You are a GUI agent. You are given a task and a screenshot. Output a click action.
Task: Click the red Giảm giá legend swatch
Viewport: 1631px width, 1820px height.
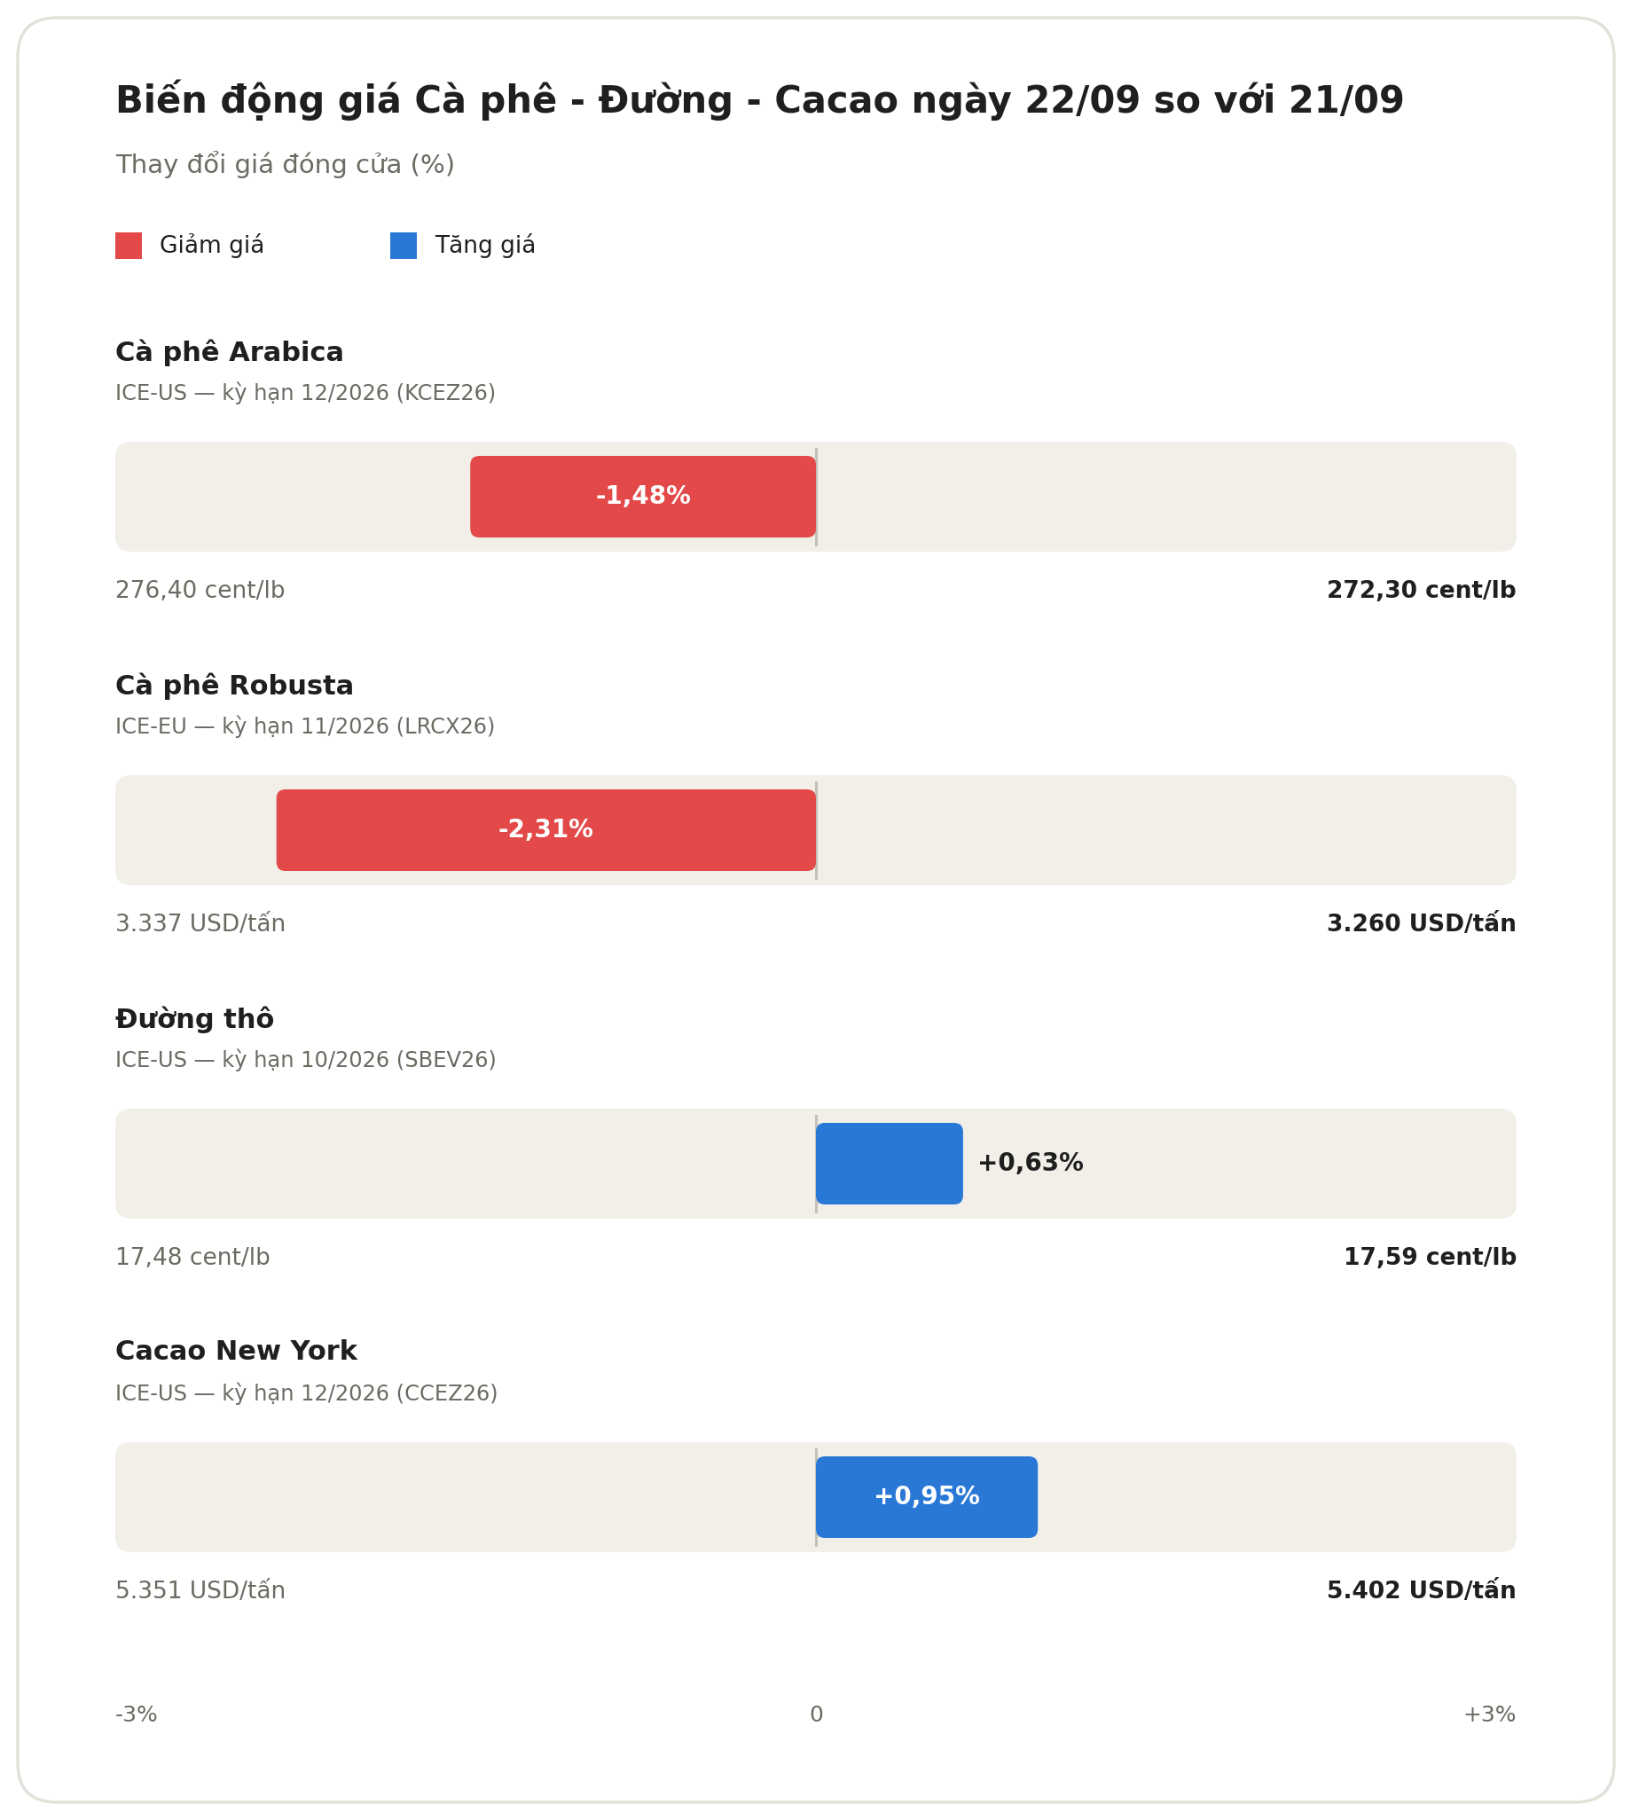[128, 246]
